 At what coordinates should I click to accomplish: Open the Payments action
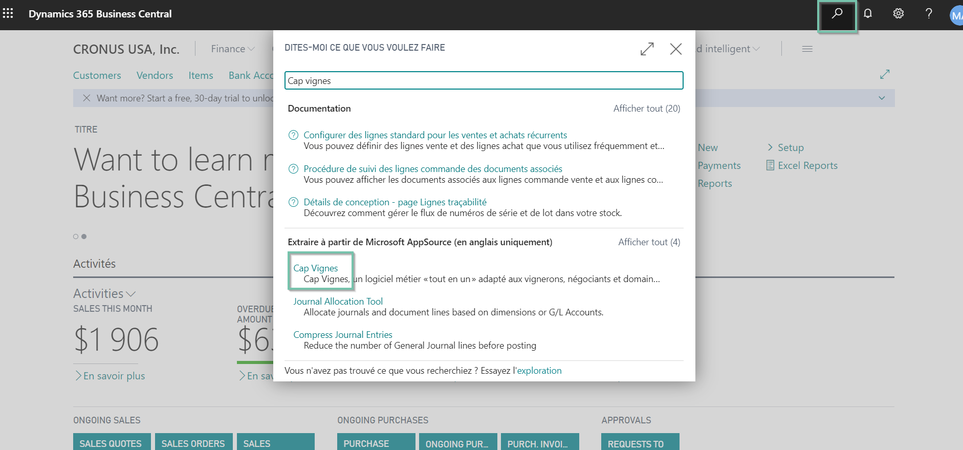point(719,165)
